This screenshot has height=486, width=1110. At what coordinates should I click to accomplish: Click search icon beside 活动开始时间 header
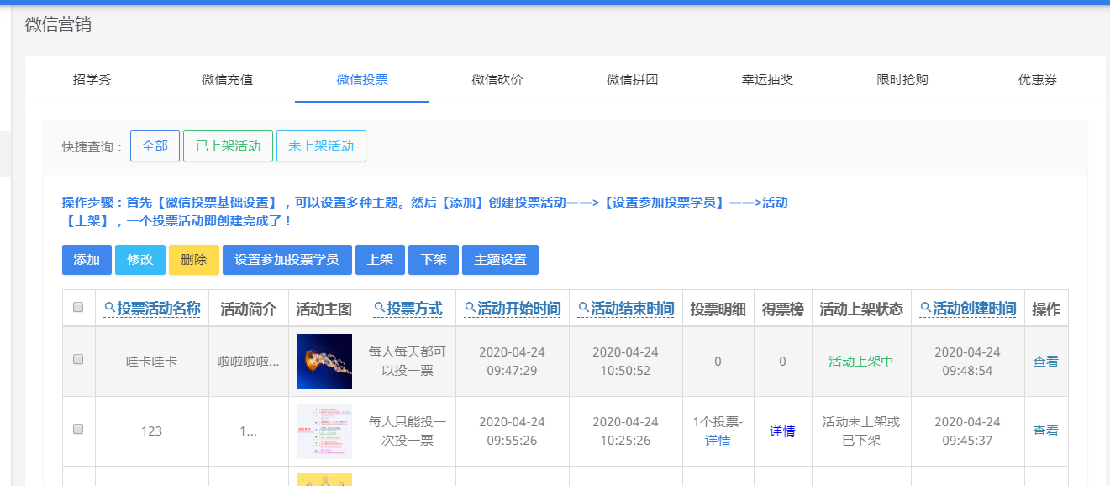tap(471, 309)
